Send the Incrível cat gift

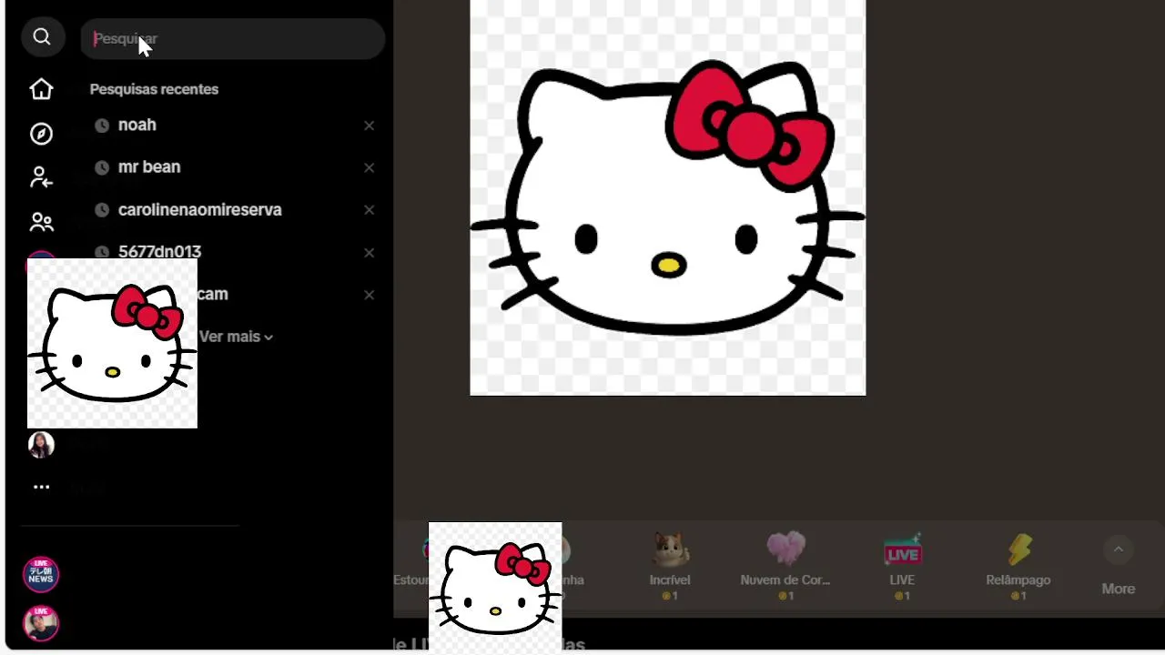[x=670, y=565]
